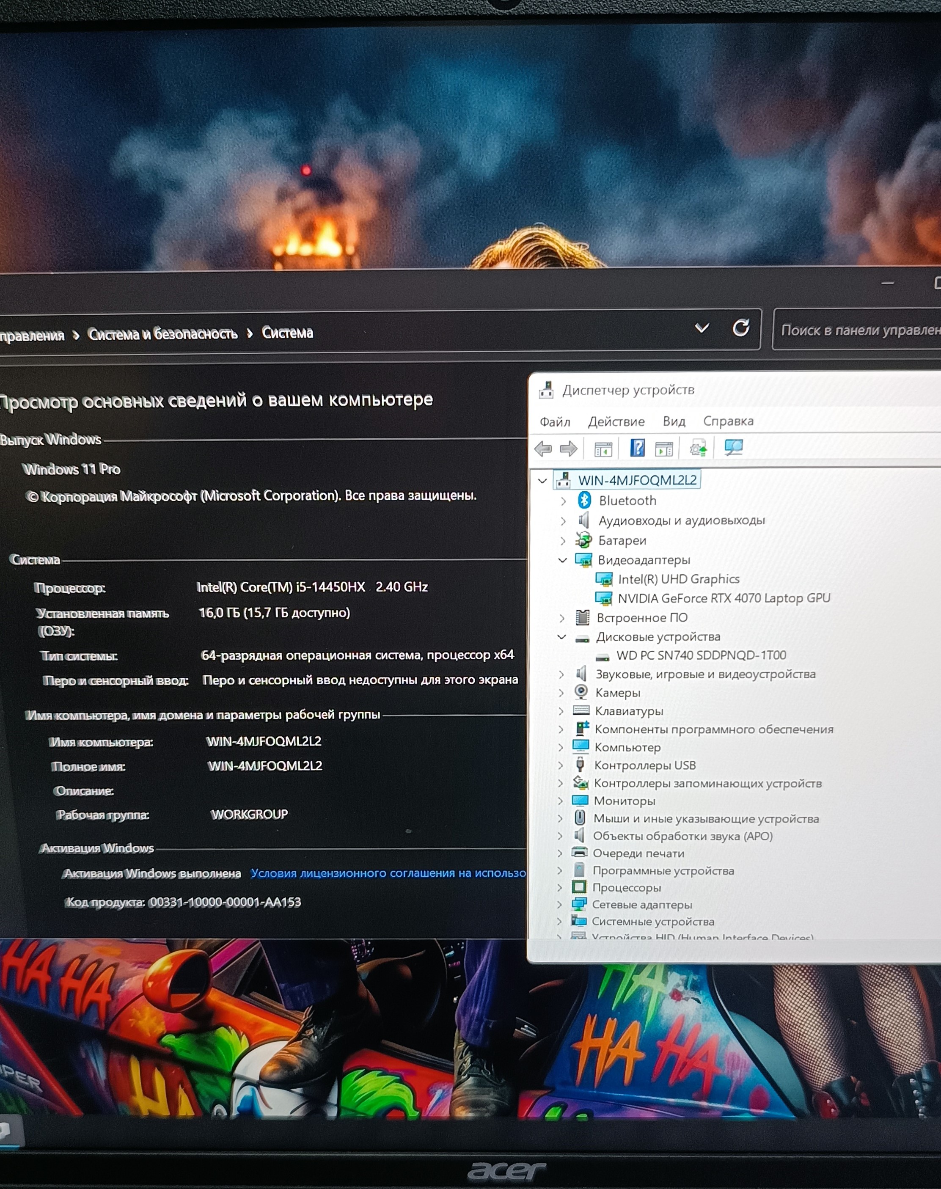Click the 'WORKGROUP' value
This screenshot has height=1189, width=941.
tap(250, 815)
